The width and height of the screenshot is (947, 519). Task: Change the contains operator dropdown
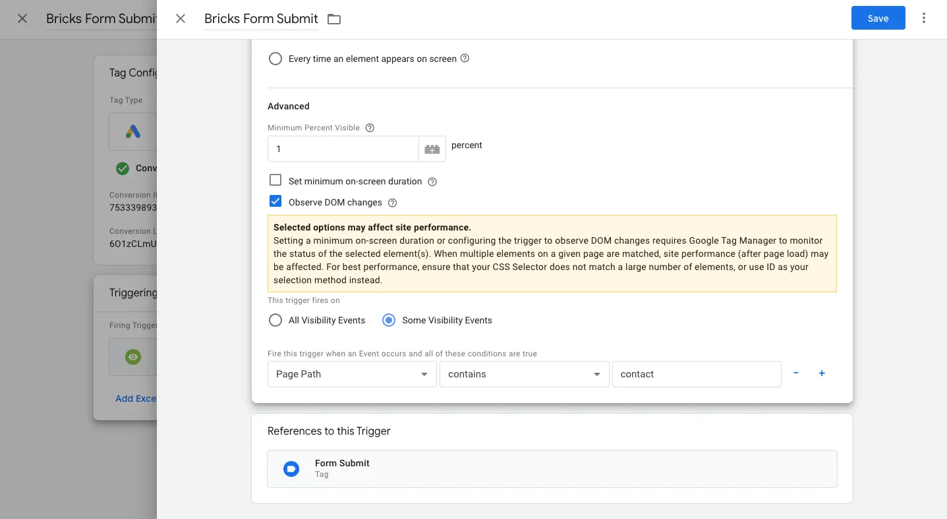pos(524,374)
